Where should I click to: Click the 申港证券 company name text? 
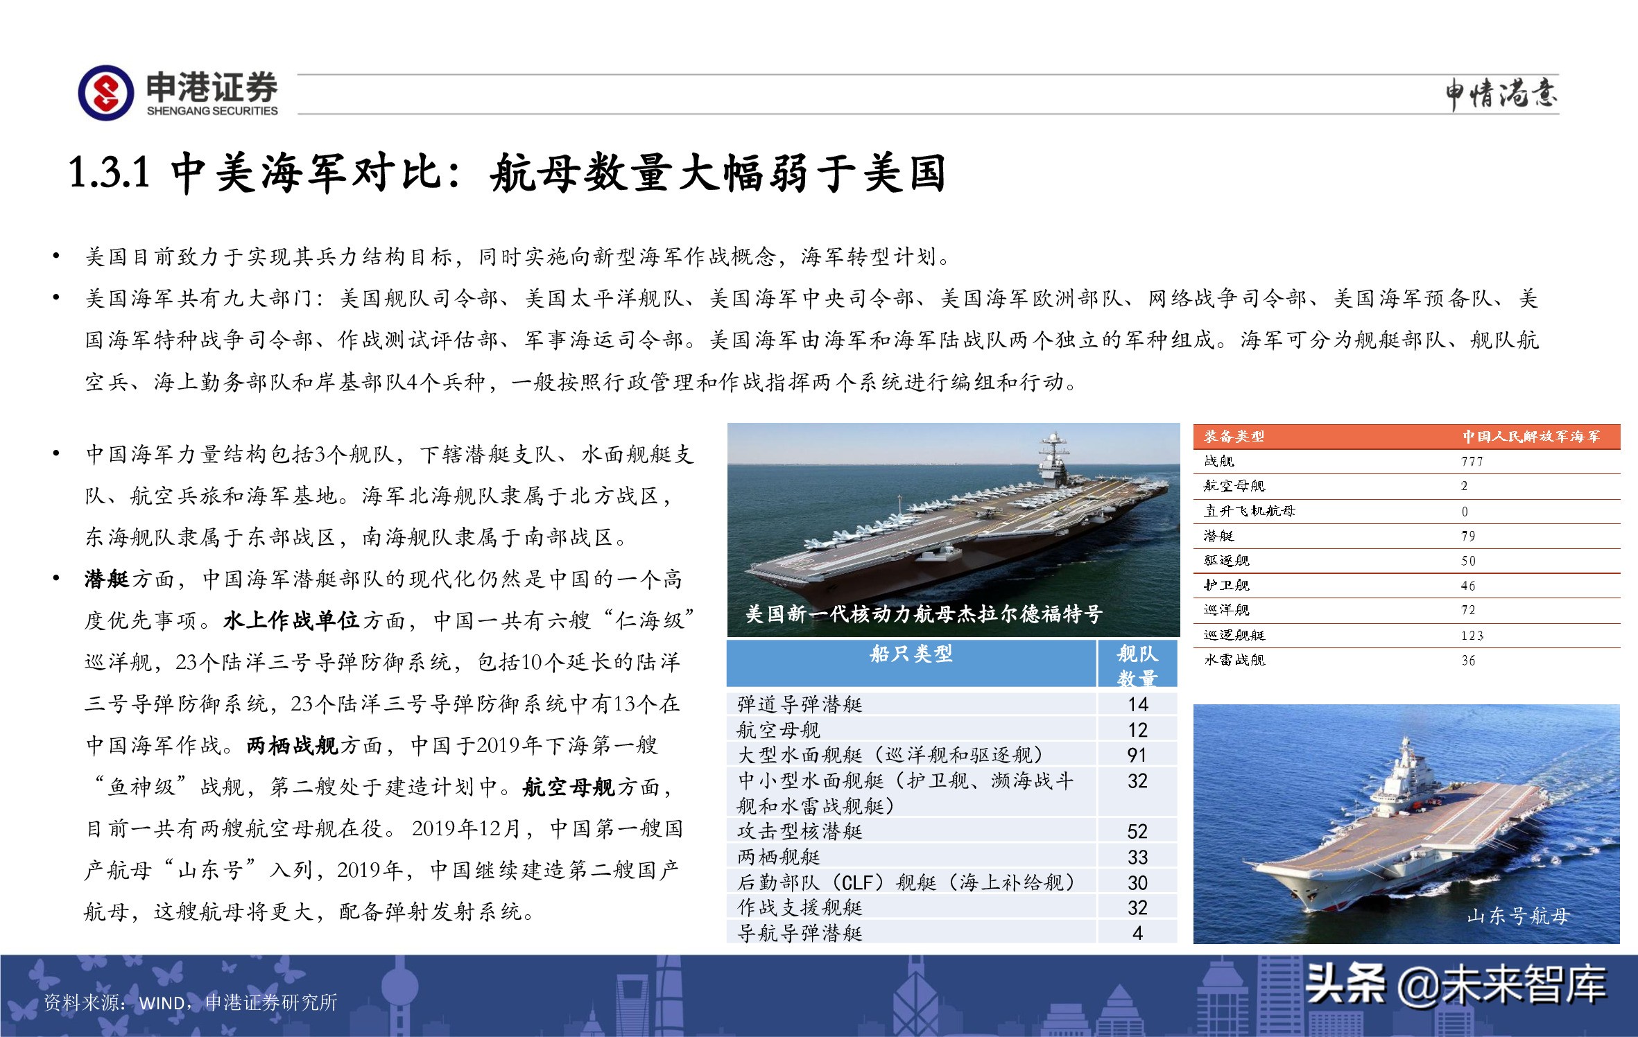coord(212,87)
